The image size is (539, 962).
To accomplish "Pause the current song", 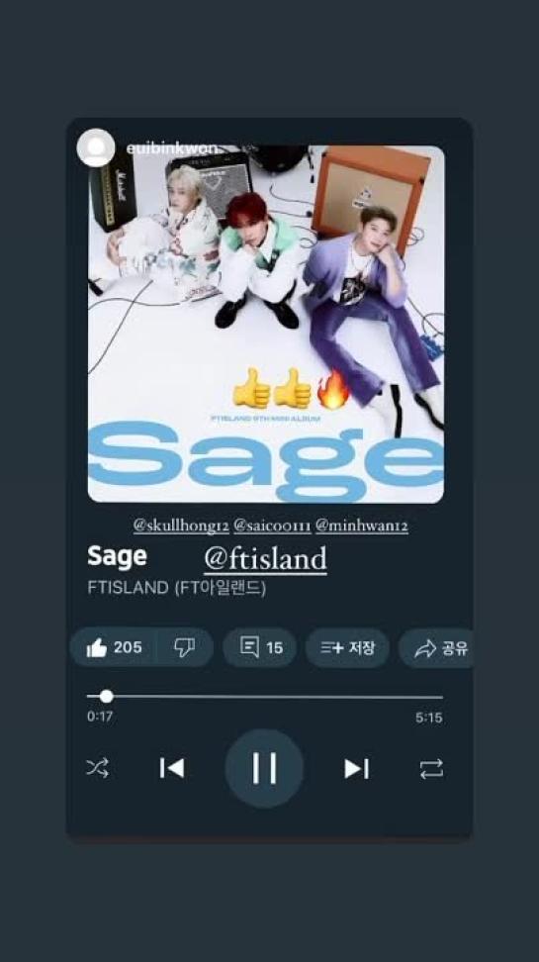I will 264,768.
